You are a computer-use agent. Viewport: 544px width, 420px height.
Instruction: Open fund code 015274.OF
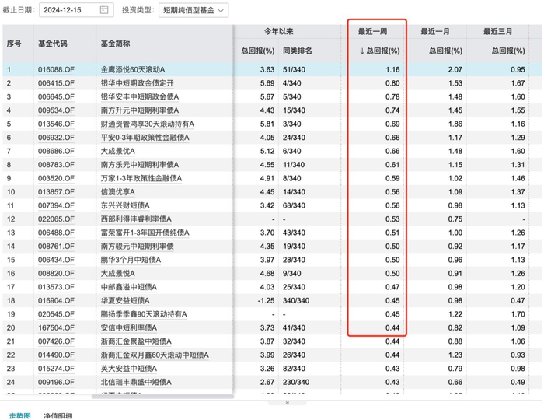(56, 369)
